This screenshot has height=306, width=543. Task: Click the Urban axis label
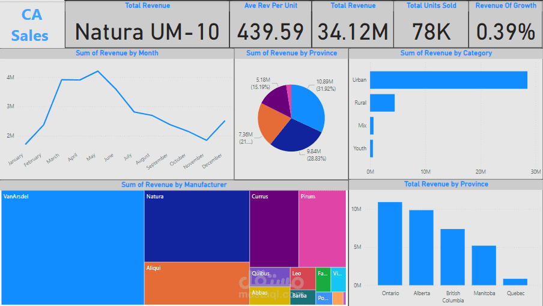[x=359, y=80]
